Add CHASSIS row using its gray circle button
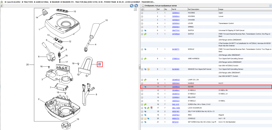This screenshot has width=272, height=130. (x=142, y=20)
